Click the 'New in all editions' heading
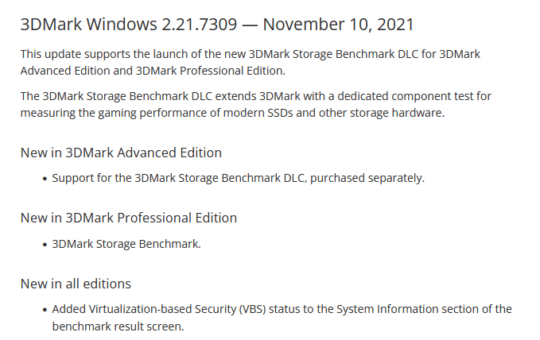Screen dimensions: 540x340 [76, 284]
